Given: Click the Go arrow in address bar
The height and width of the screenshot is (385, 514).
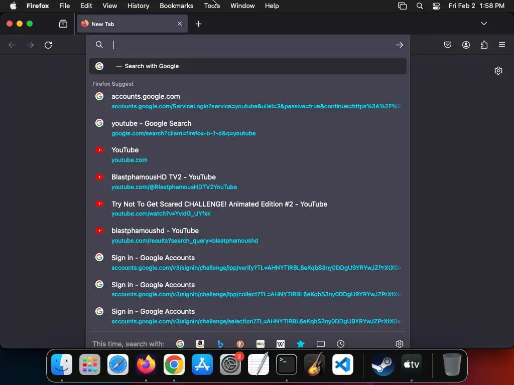Looking at the screenshot, I should click(399, 45).
